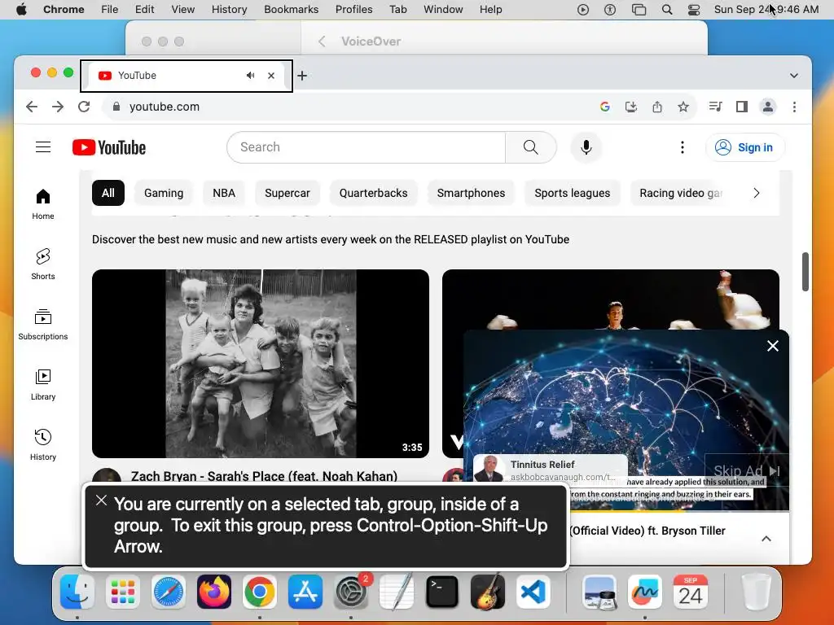Open the YouTube hamburger guide menu
This screenshot has height=625, width=834.
(x=43, y=147)
